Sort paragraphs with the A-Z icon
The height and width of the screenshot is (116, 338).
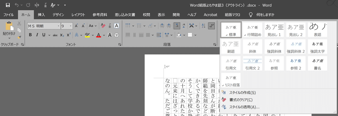tap(204, 26)
